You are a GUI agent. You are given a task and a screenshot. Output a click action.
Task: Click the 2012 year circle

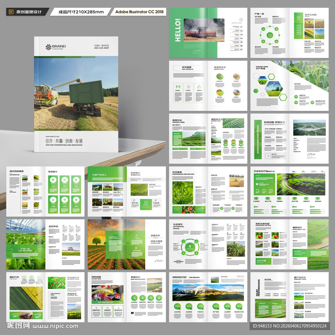tap(201, 306)
